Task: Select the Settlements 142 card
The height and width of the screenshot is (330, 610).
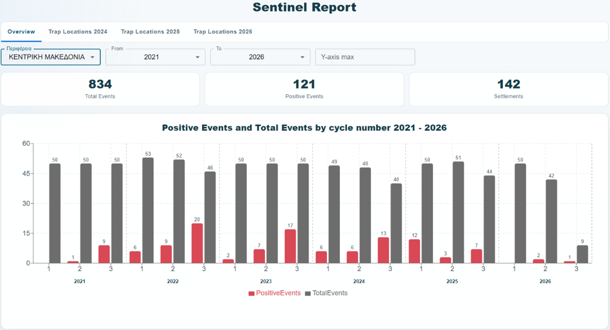Action: [508, 89]
